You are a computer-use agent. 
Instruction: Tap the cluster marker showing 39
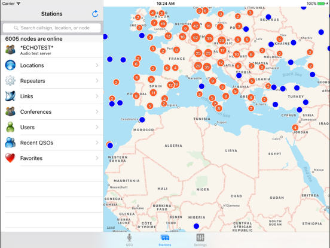coord(209,38)
